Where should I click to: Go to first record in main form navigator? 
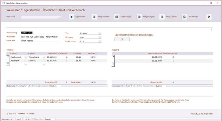pos(11,119)
